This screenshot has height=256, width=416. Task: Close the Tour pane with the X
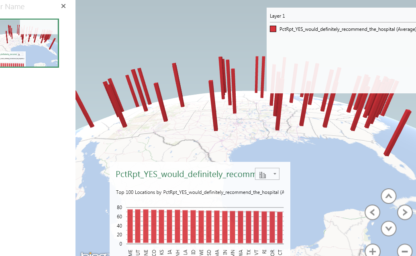(63, 6)
